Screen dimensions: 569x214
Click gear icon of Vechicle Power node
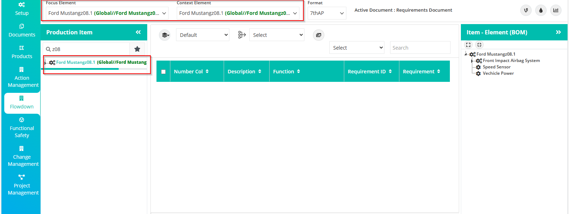coord(478,73)
